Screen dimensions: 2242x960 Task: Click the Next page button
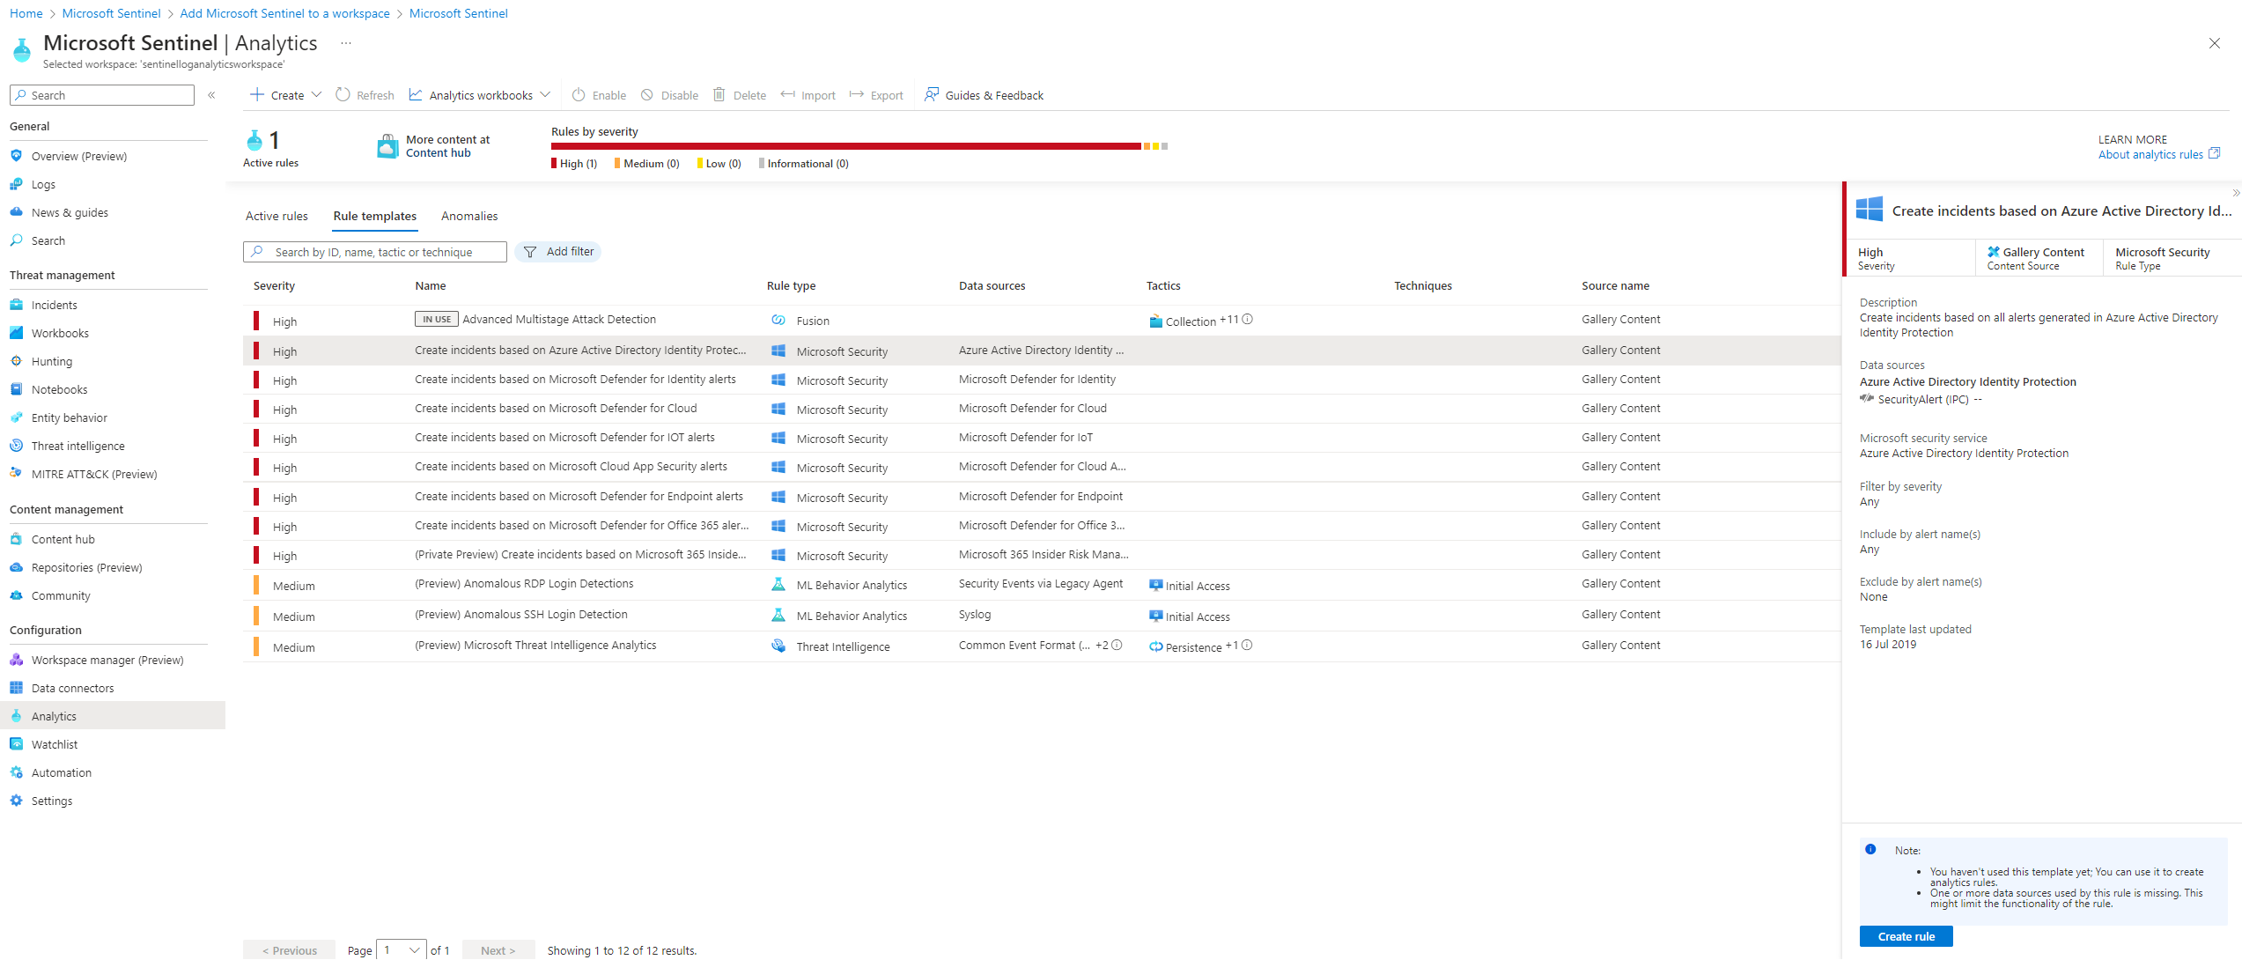point(498,950)
